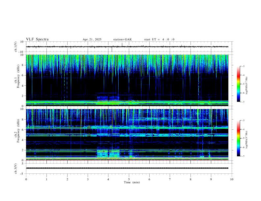Click the ch.3 black signal band
Screen dimensions: 261x201
coord(127,168)
